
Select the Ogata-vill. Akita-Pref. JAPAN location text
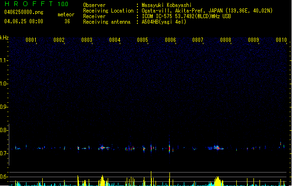[207, 11]
